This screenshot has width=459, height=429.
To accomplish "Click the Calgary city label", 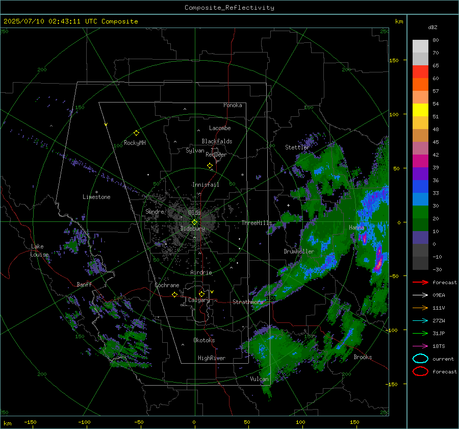I will 199,300.
